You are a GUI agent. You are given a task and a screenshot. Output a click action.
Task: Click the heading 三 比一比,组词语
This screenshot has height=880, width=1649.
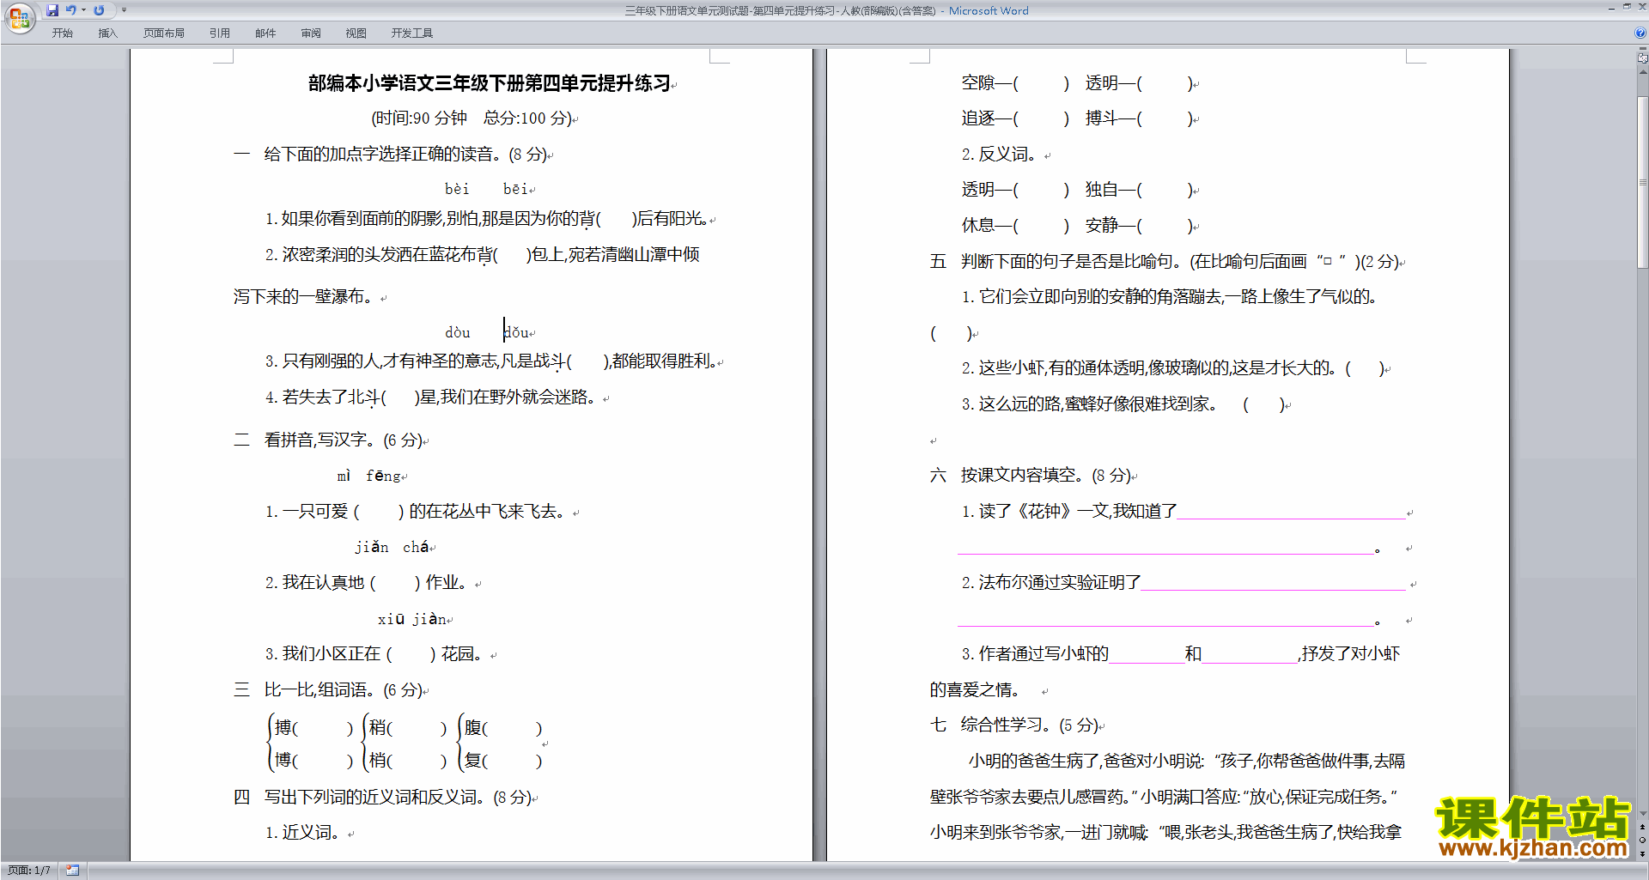(328, 690)
